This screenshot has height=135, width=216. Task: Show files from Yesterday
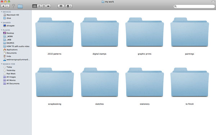9,70
